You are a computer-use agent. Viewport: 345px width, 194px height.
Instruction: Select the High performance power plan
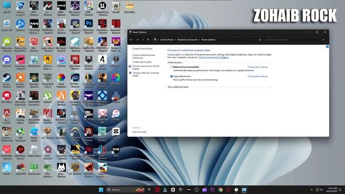(171, 77)
